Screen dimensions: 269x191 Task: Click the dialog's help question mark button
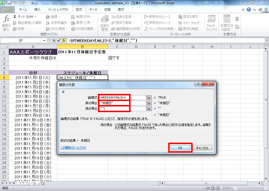[198, 83]
